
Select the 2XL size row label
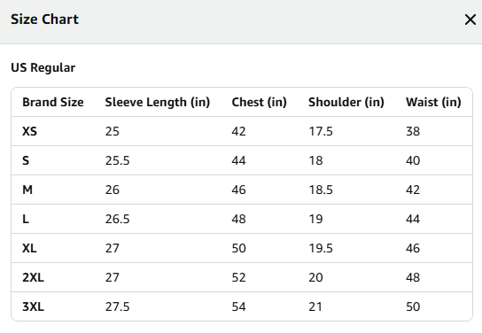(33, 277)
